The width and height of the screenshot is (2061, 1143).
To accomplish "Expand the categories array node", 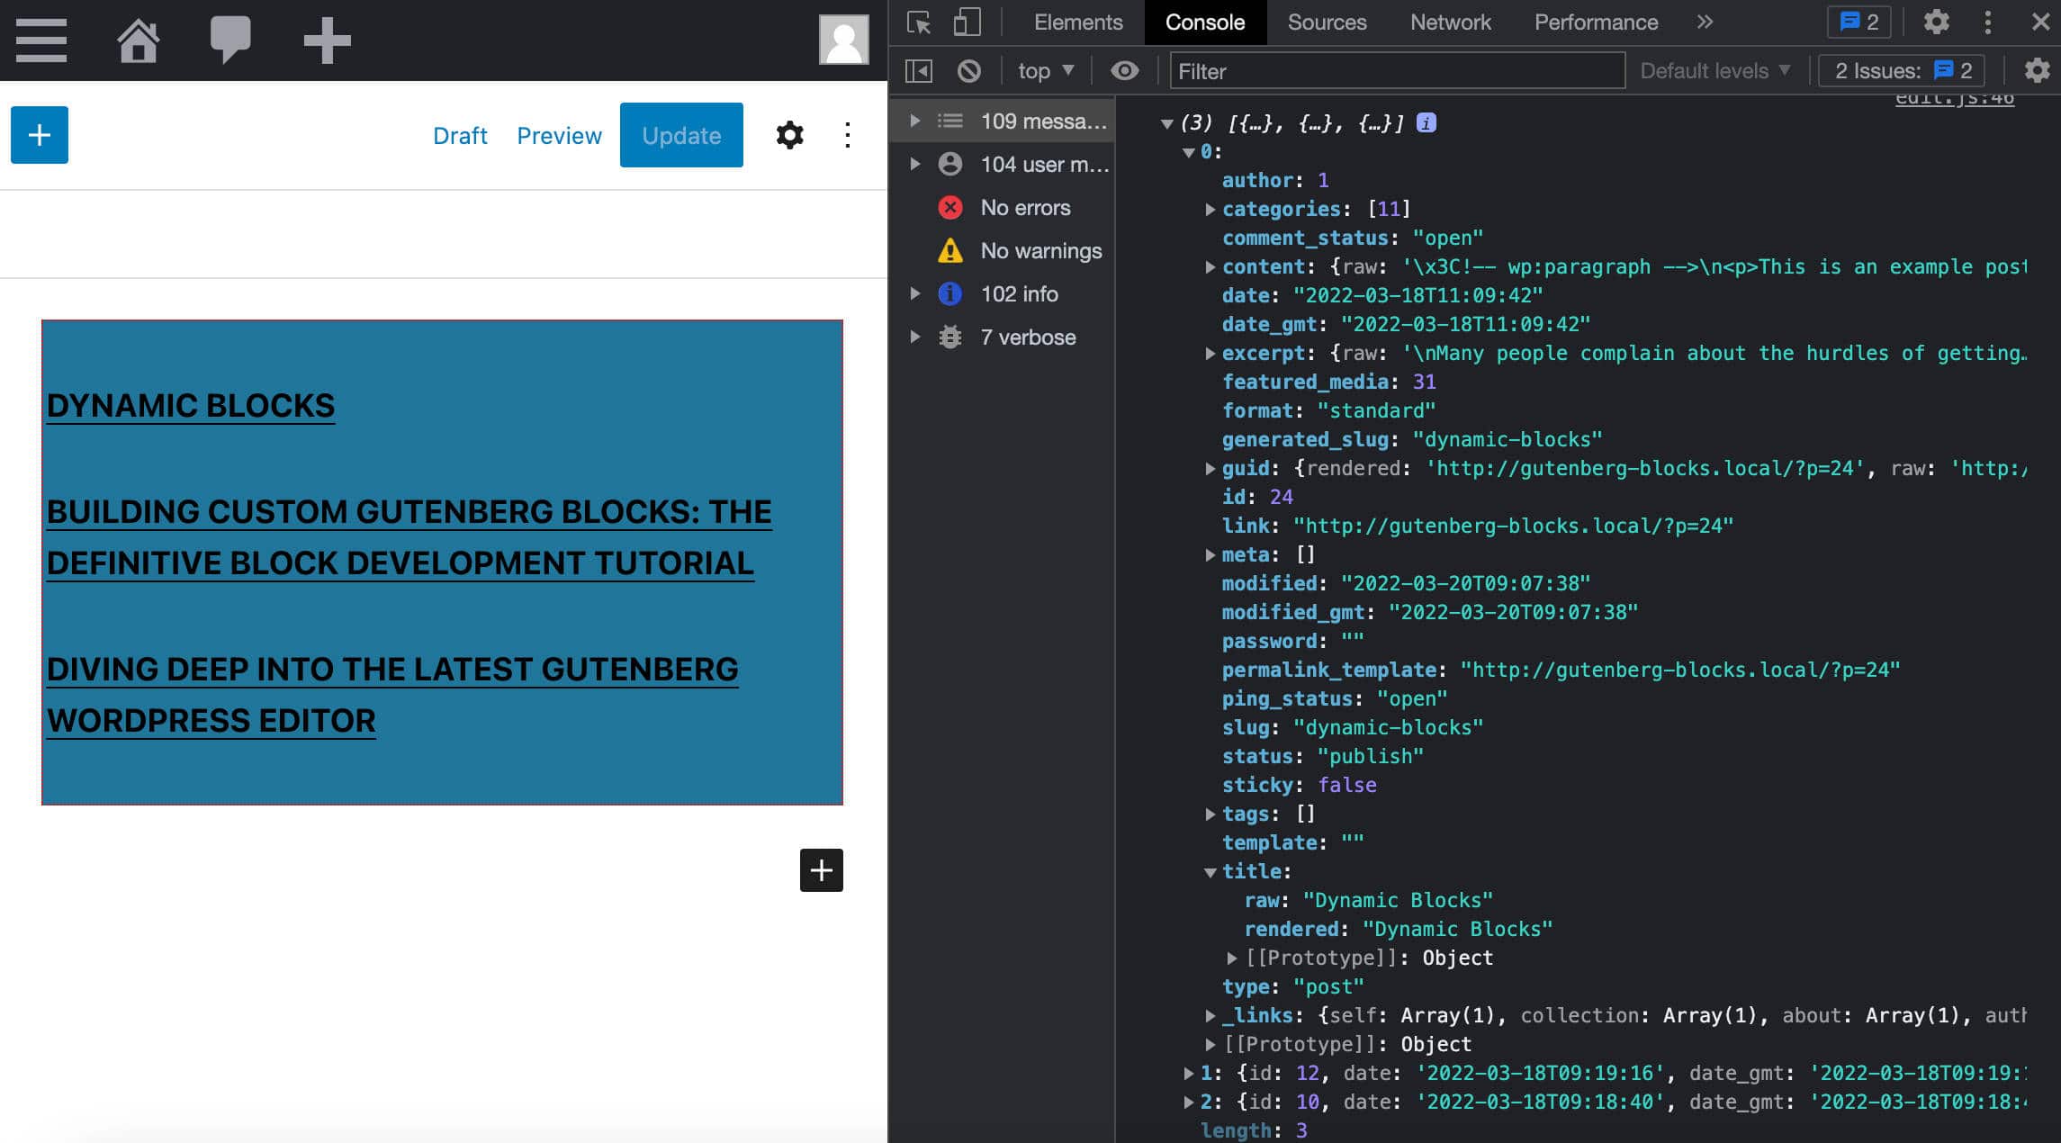I will pyautogui.click(x=1206, y=208).
